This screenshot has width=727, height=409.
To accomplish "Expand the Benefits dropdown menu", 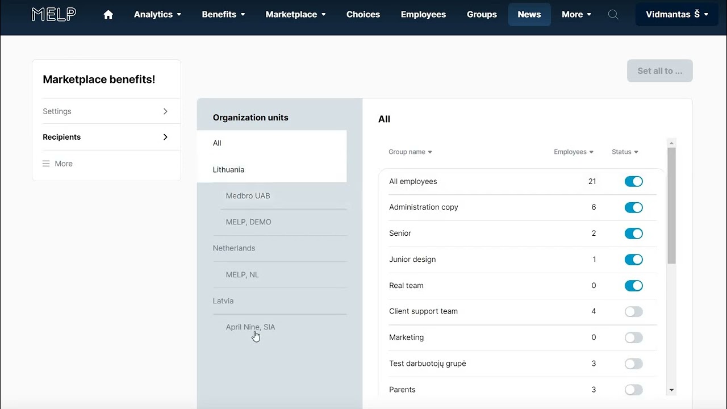I will (223, 15).
